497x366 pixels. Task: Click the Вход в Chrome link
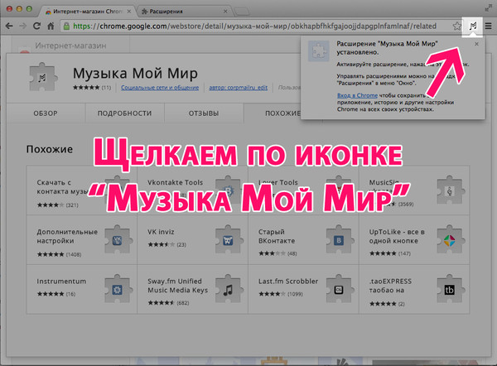click(x=357, y=95)
